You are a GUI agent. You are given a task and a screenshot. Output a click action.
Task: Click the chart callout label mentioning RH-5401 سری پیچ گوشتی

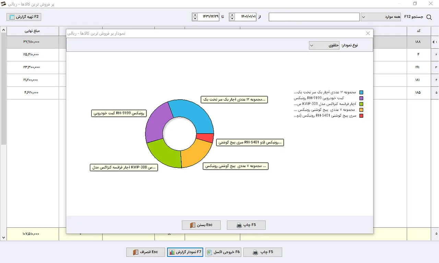[250, 142]
